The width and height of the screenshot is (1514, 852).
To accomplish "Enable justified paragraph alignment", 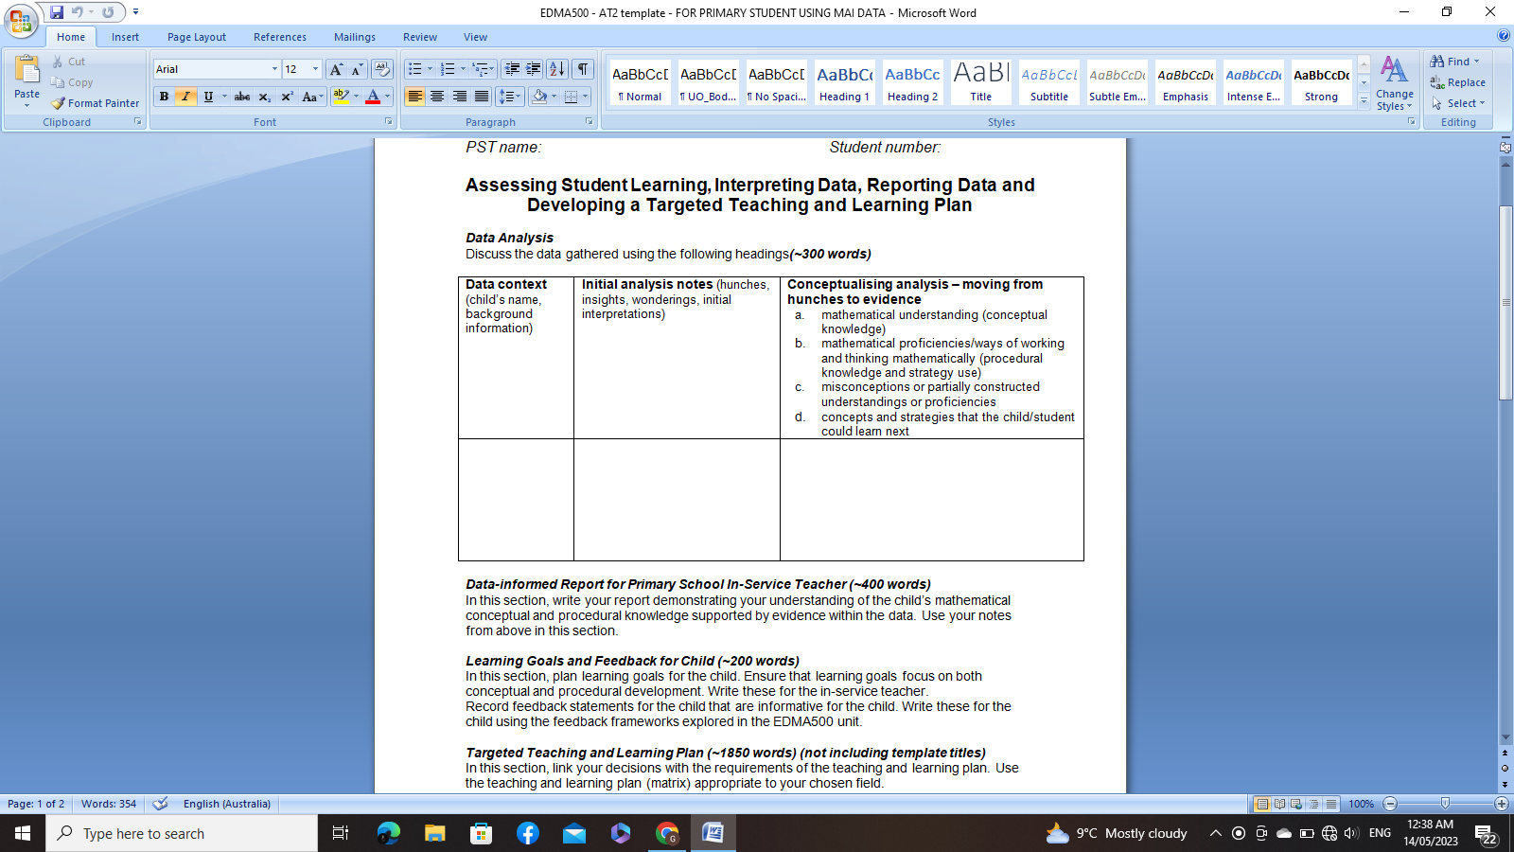I will pos(481,96).
